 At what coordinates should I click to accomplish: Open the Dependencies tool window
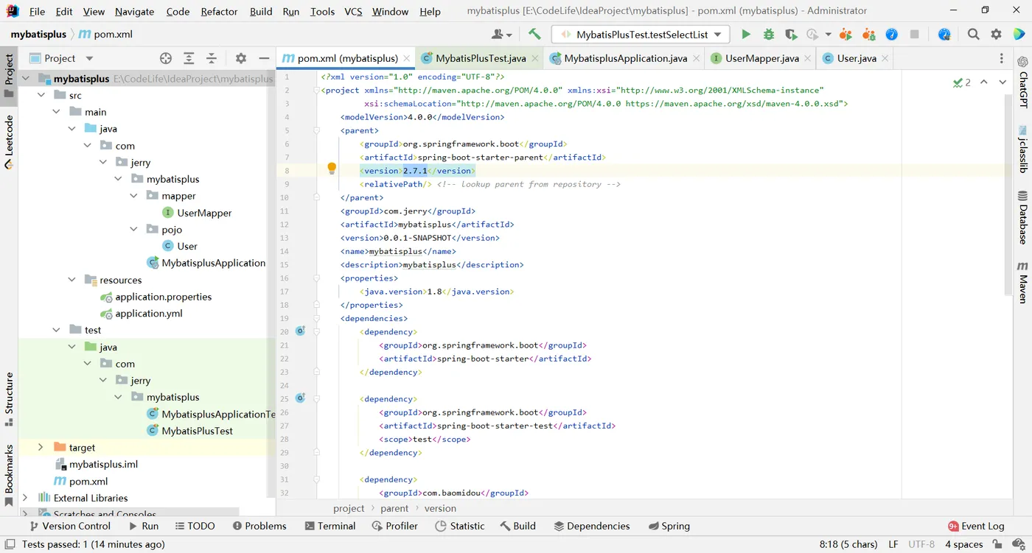point(592,526)
